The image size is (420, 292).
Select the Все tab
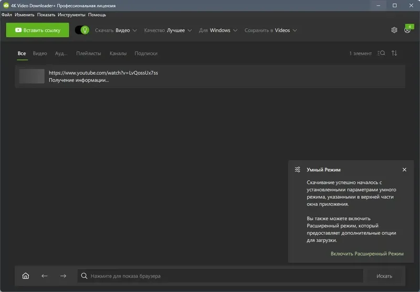point(22,53)
